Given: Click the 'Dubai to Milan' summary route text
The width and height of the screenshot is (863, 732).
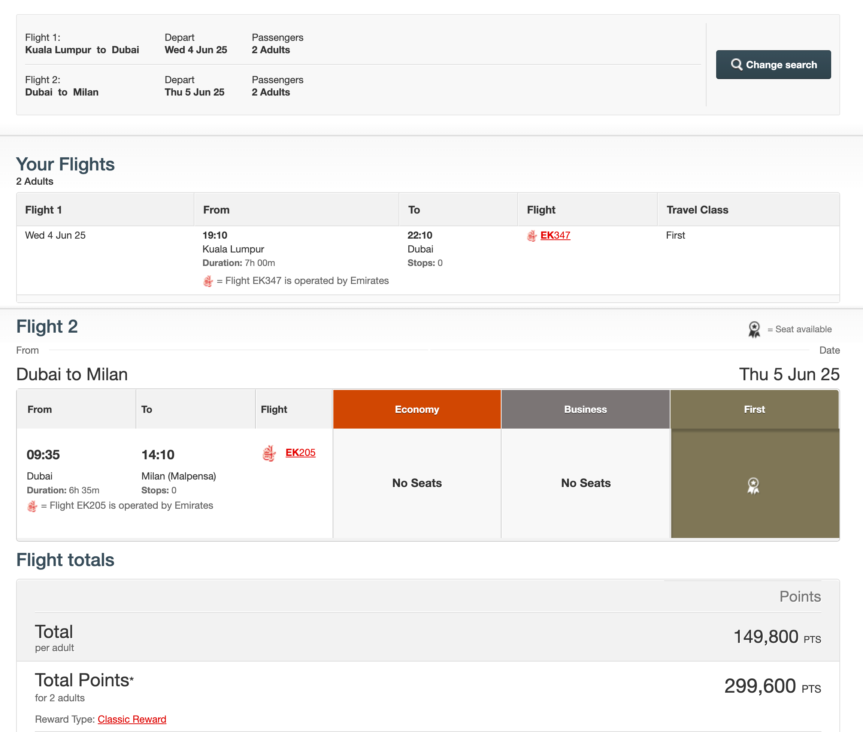Looking at the screenshot, I should point(62,92).
